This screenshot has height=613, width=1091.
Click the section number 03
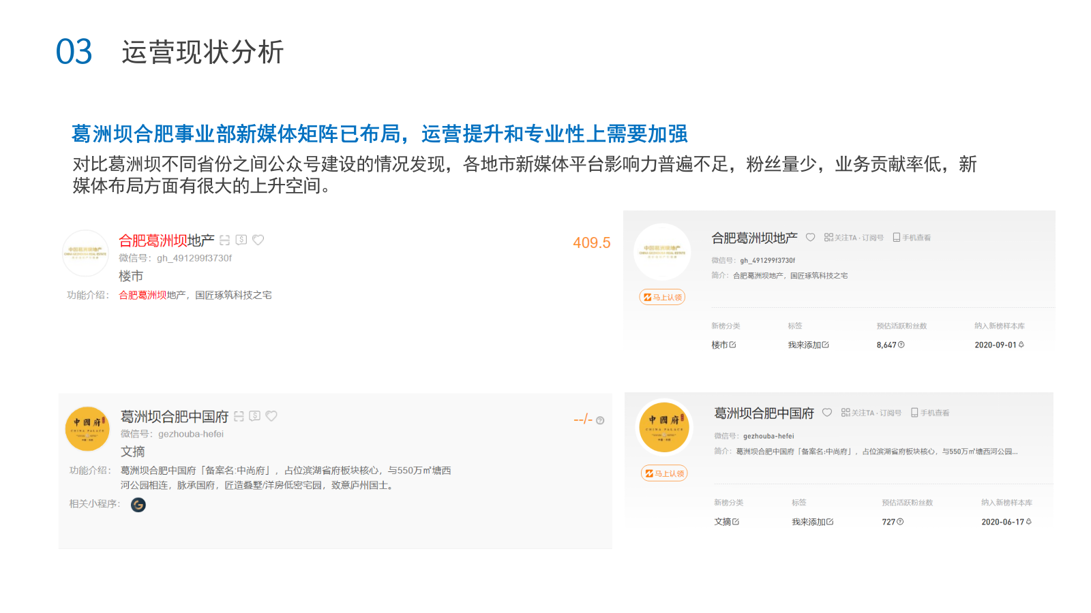(74, 52)
